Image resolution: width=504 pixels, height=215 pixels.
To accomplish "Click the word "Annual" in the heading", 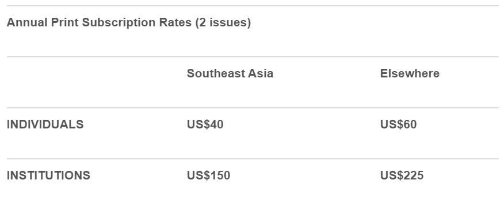I will coord(27,23).
